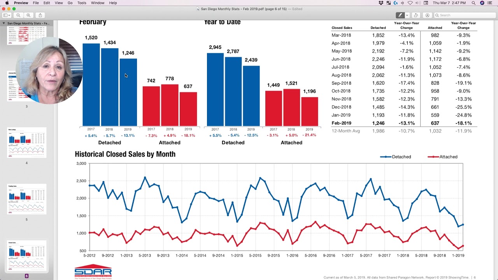Open the Preview application menu
Image resolution: width=498 pixels, height=280 pixels.
pyautogui.click(x=21, y=3)
